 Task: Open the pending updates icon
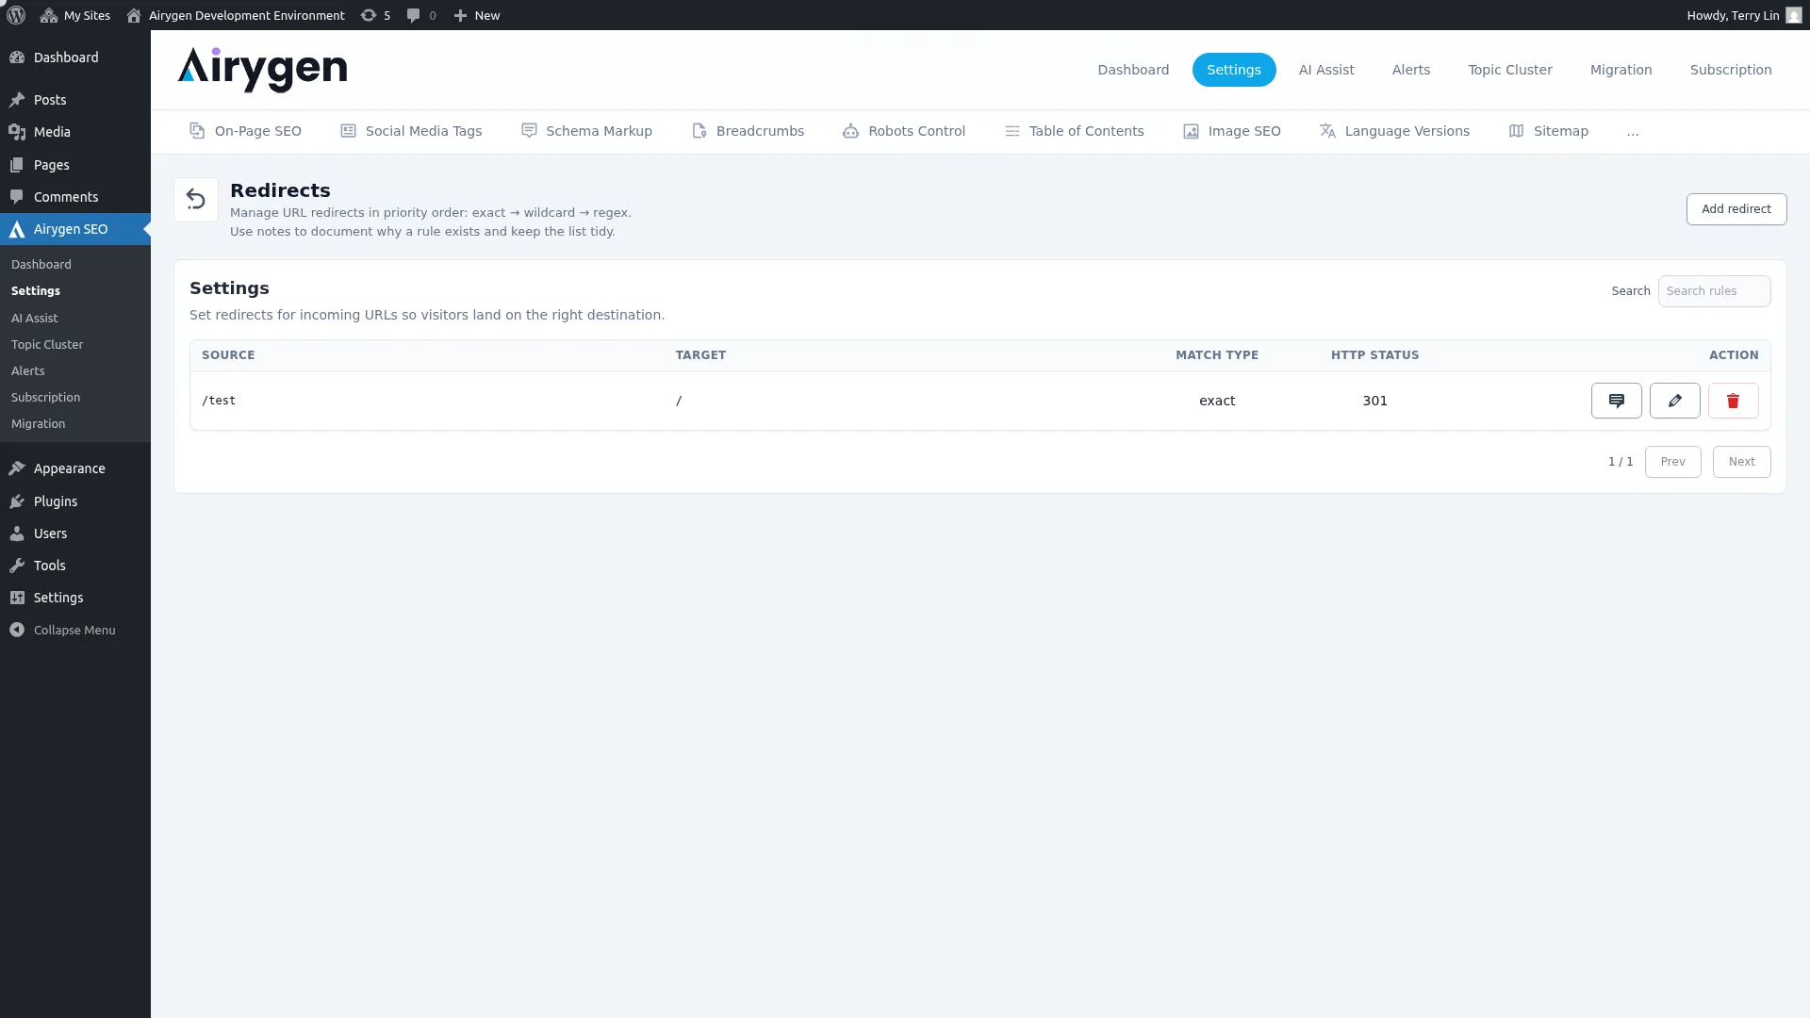(x=375, y=15)
